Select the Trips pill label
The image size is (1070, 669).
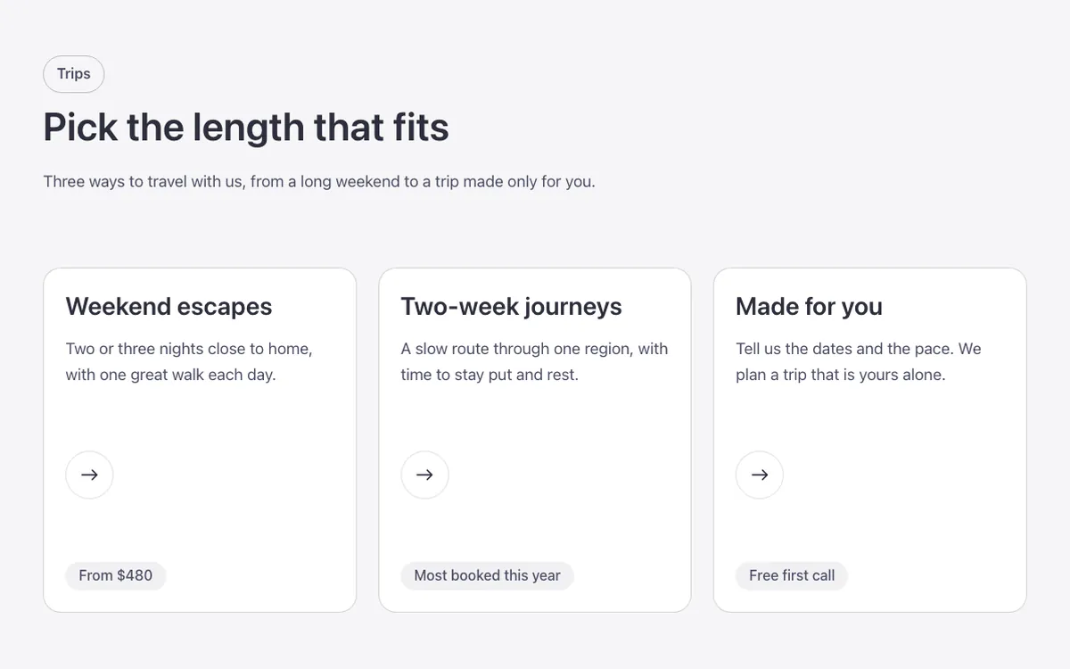pos(74,74)
